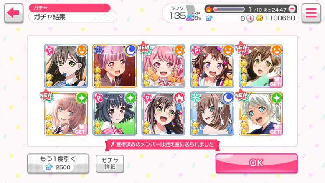
Task: Click the pink back arrow button
Action: pyautogui.click(x=13, y=13)
